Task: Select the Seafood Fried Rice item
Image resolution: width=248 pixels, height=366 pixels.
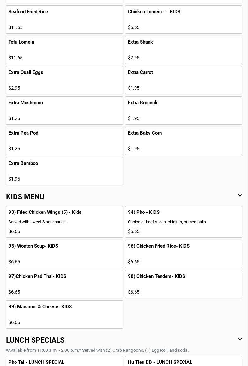Action: 64,20
